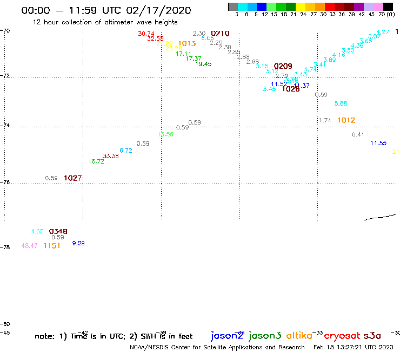Click the red value 33.38
The width and height of the screenshot is (400, 352).
tap(110, 156)
